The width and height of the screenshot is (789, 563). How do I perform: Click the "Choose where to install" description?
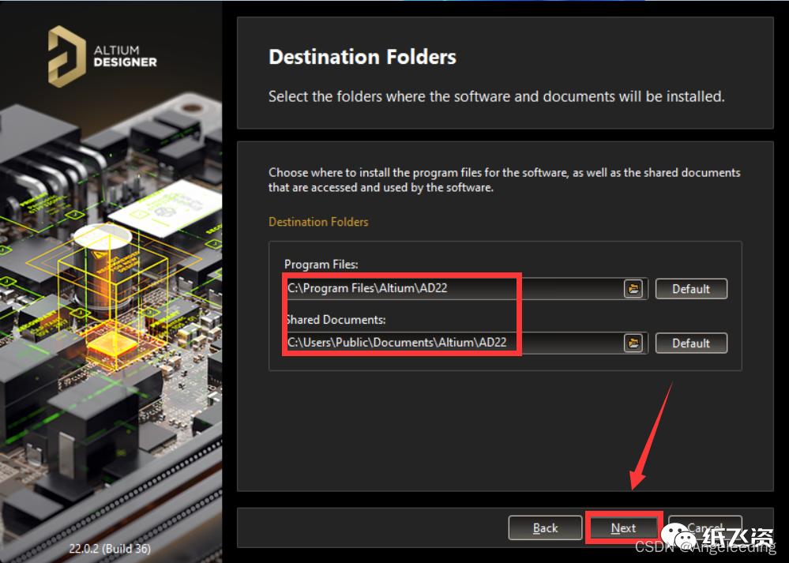(504, 179)
